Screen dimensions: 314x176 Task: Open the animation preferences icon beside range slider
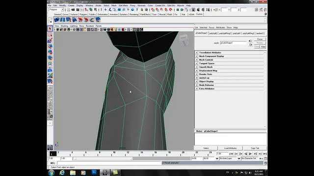point(265,158)
